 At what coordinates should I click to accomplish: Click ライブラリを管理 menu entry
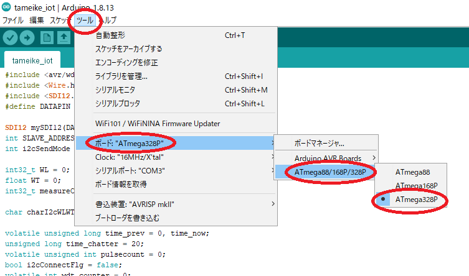pyautogui.click(x=121, y=76)
